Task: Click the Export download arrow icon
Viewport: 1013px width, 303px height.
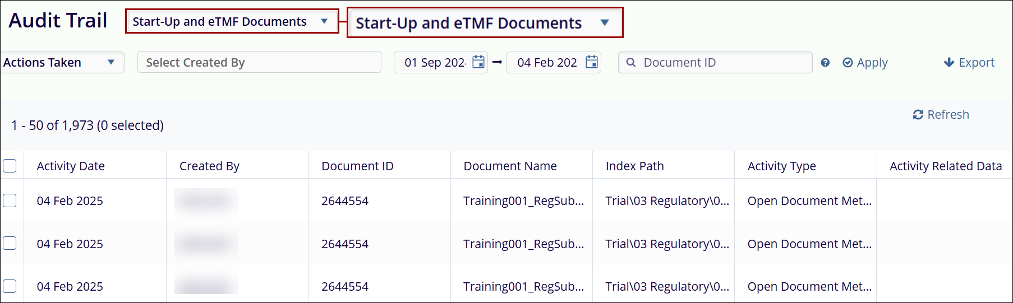Action: [949, 63]
